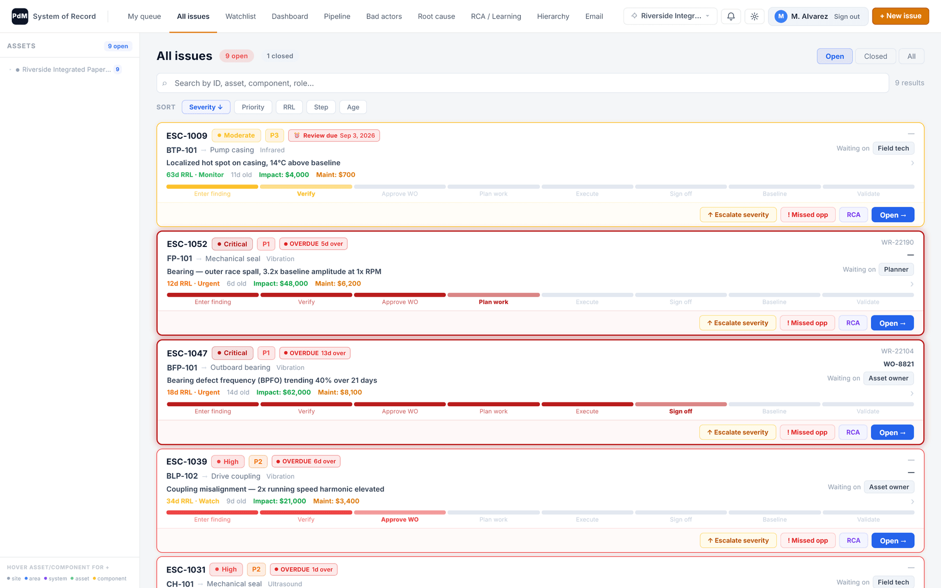Open RCA for ESC-1047
The height and width of the screenshot is (588, 941).
(x=853, y=432)
